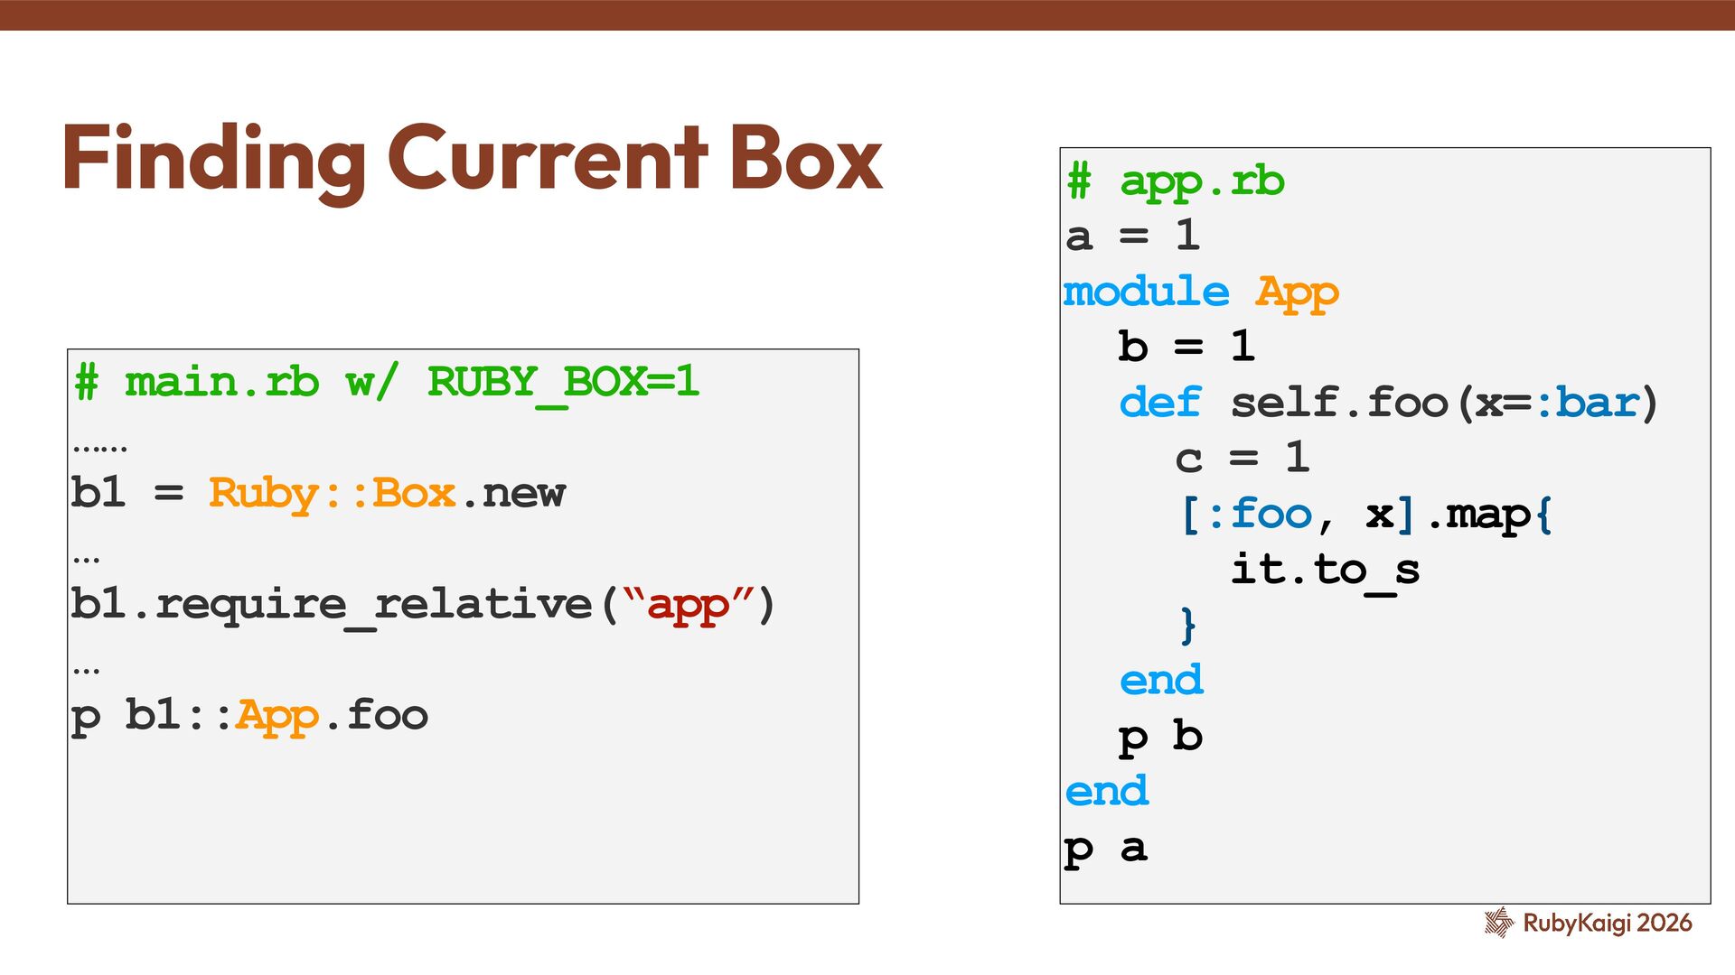
Task: Click the module keyword in app.rb
Action: (1146, 292)
